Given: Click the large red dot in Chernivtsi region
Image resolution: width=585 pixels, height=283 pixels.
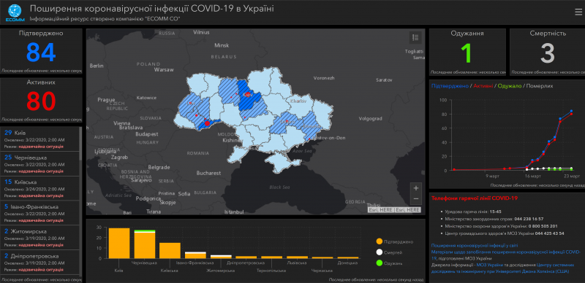Looking at the screenshot, I should (x=208, y=123).
